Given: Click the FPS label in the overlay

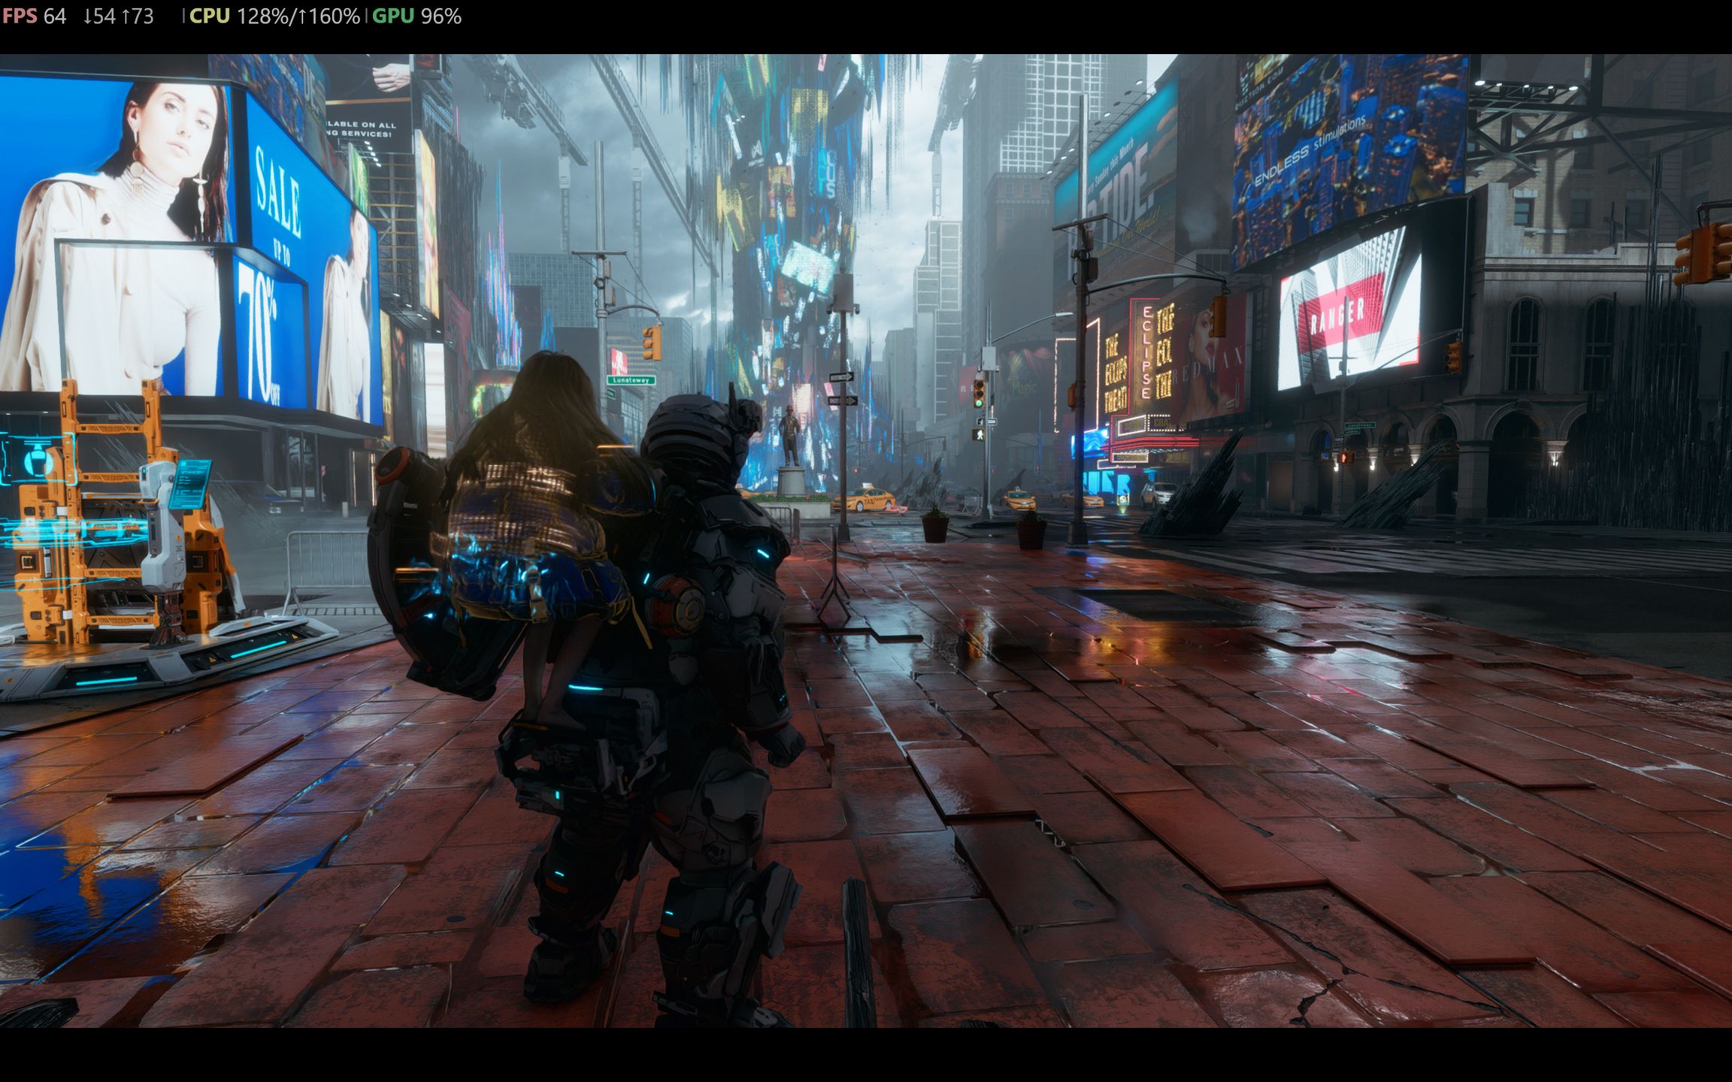Looking at the screenshot, I should click(20, 17).
